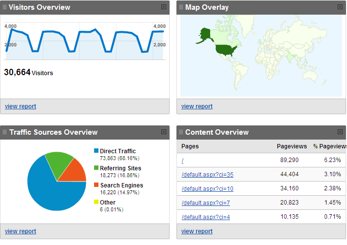Open view report under Map Overlay
This screenshot has height=245, width=347.
tap(197, 106)
